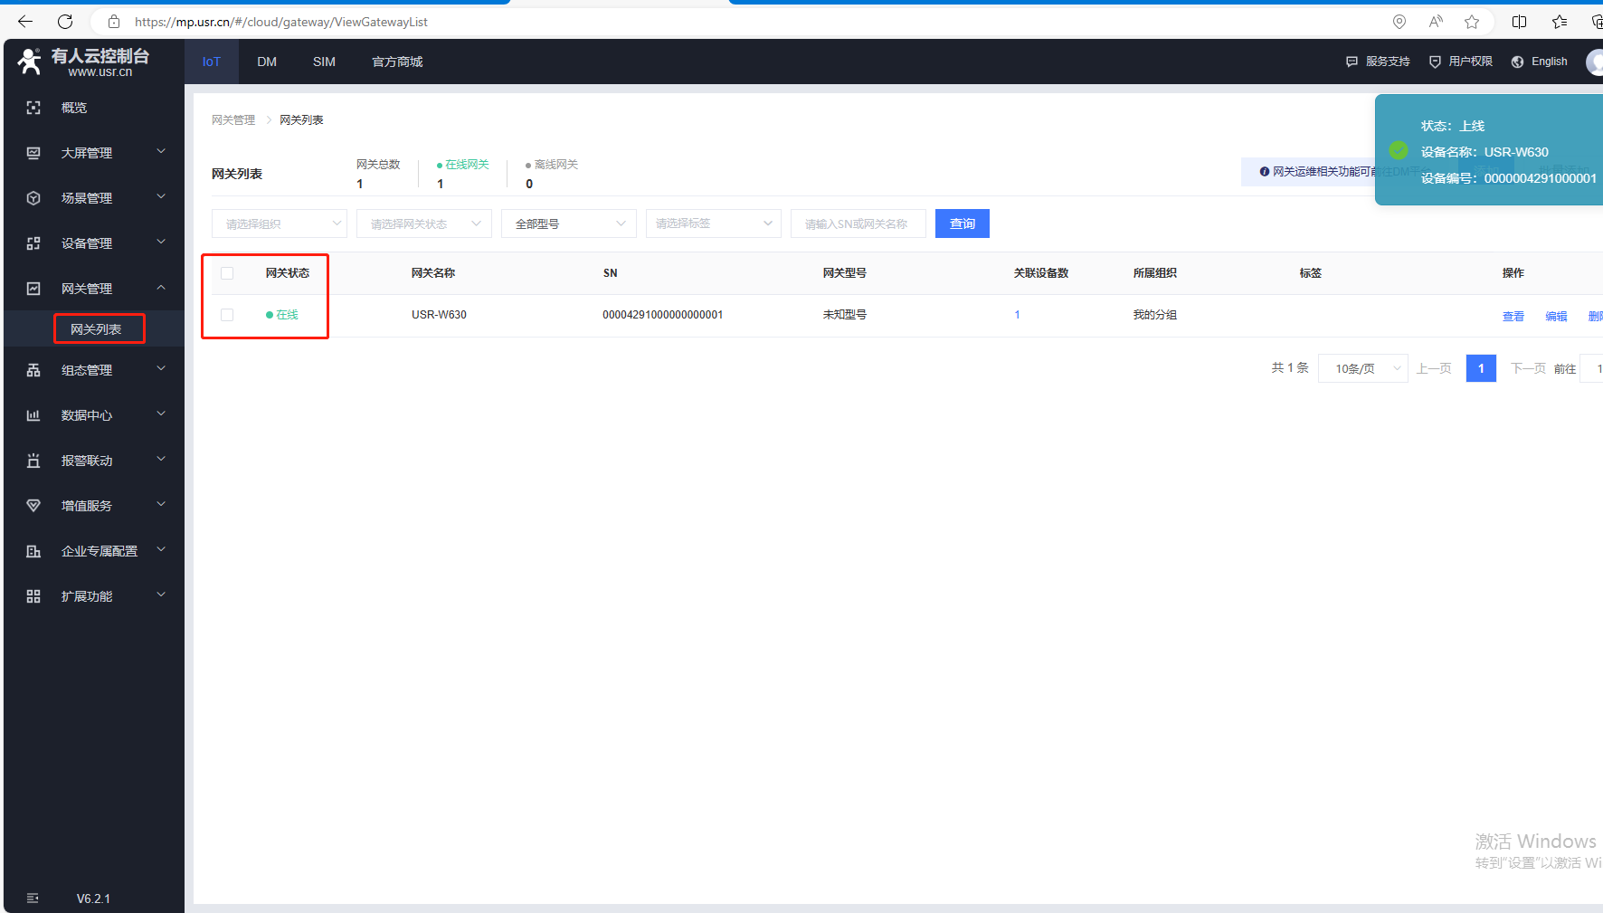The height and width of the screenshot is (913, 1603).
Task: Refresh the page with browser reload icon
Action: [65, 22]
